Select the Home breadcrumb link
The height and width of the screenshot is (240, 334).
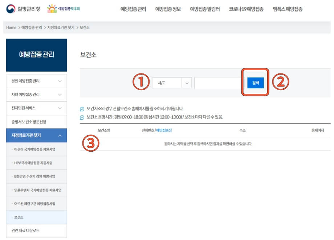[11, 27]
